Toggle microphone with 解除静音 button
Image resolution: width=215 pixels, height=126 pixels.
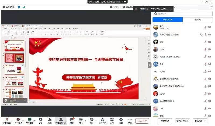(x=6, y=120)
